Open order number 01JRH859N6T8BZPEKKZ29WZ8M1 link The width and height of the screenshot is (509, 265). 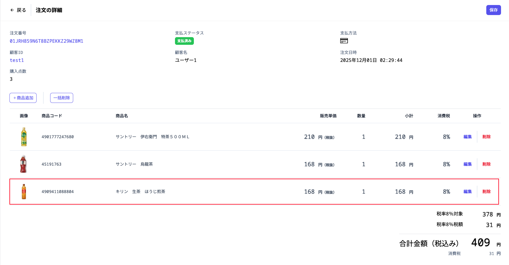click(x=46, y=41)
